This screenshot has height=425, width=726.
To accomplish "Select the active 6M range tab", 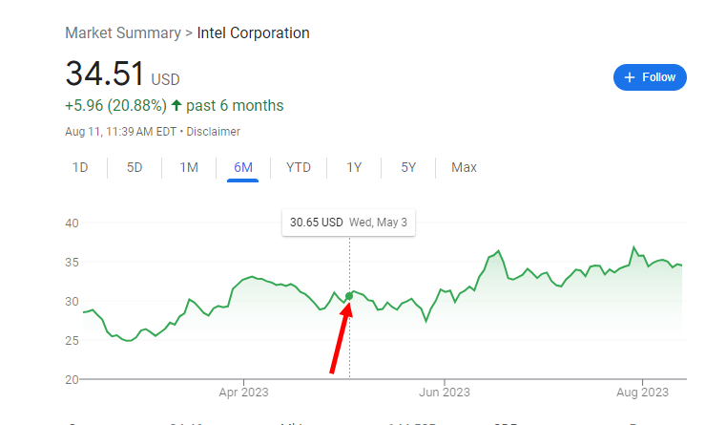I will coord(243,167).
